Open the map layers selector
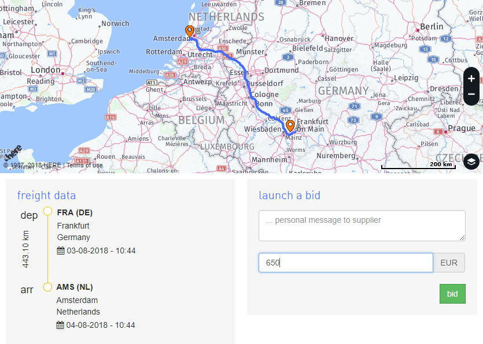483x344 pixels. point(471,162)
